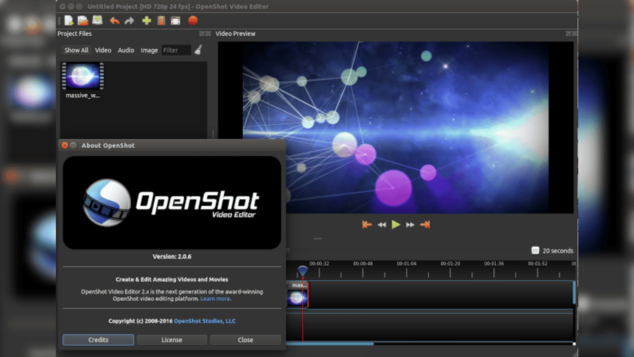634x357 pixels.
Task: Open the OpenShot Studios, LLC link
Action: (x=204, y=321)
